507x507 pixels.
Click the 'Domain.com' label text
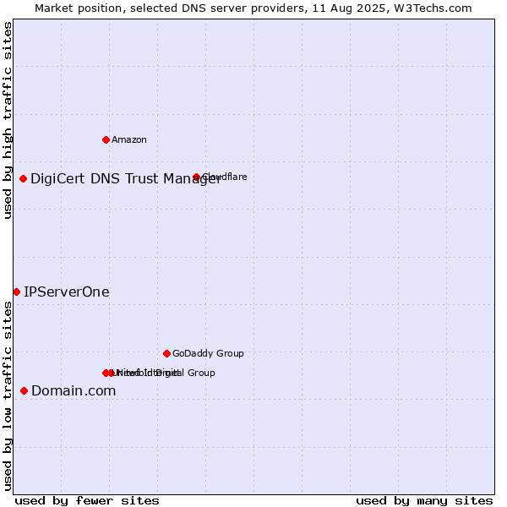74,391
